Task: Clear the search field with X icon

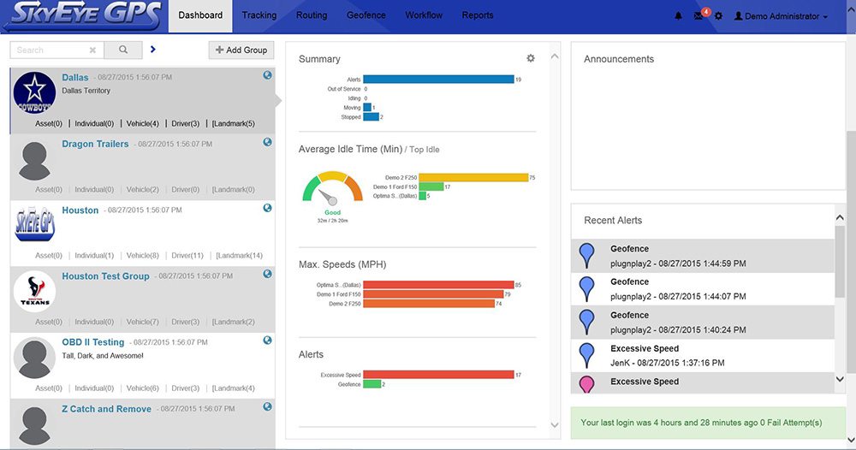Action: 92,50
